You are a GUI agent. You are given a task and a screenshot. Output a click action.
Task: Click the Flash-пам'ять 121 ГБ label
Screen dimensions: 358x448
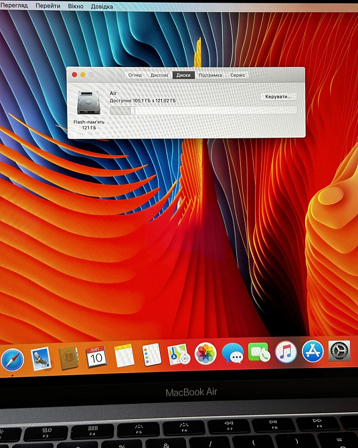(x=89, y=125)
